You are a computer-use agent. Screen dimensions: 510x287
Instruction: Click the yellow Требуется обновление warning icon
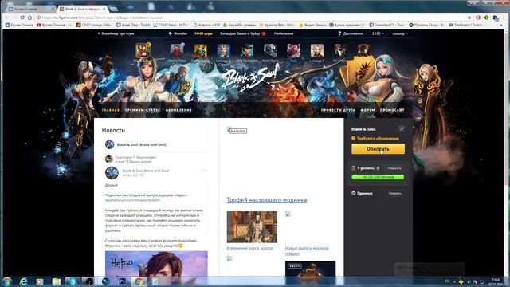click(x=354, y=138)
